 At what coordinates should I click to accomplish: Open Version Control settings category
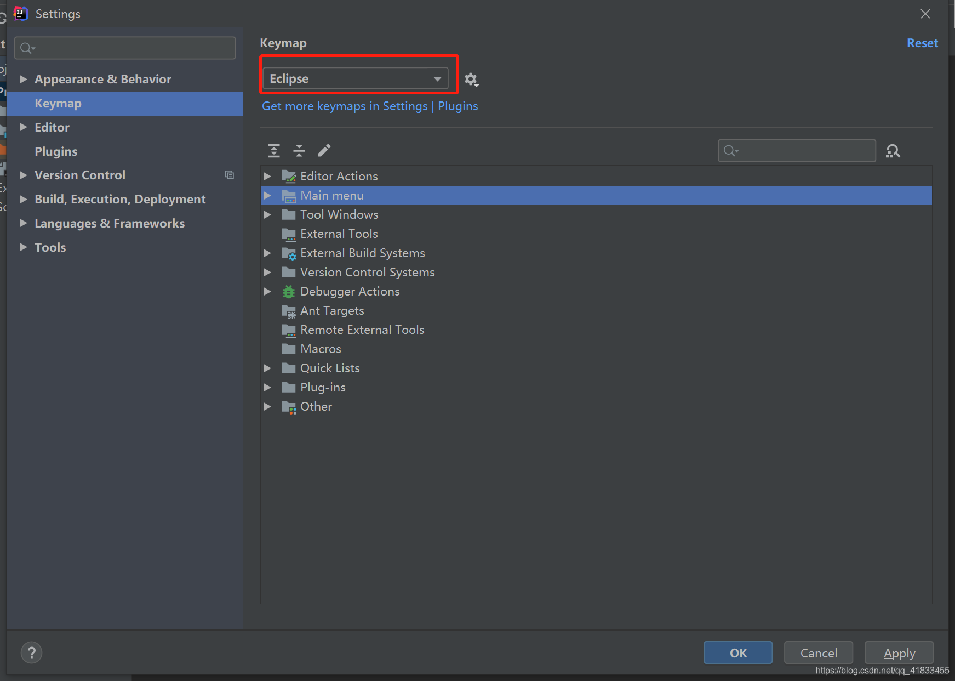coord(80,175)
